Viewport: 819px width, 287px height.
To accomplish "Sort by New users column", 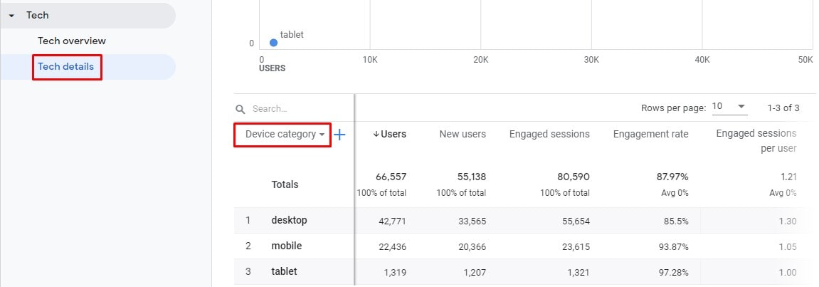I will [x=463, y=135].
